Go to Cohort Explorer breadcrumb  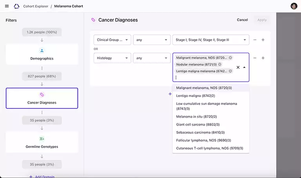coord(36,6)
